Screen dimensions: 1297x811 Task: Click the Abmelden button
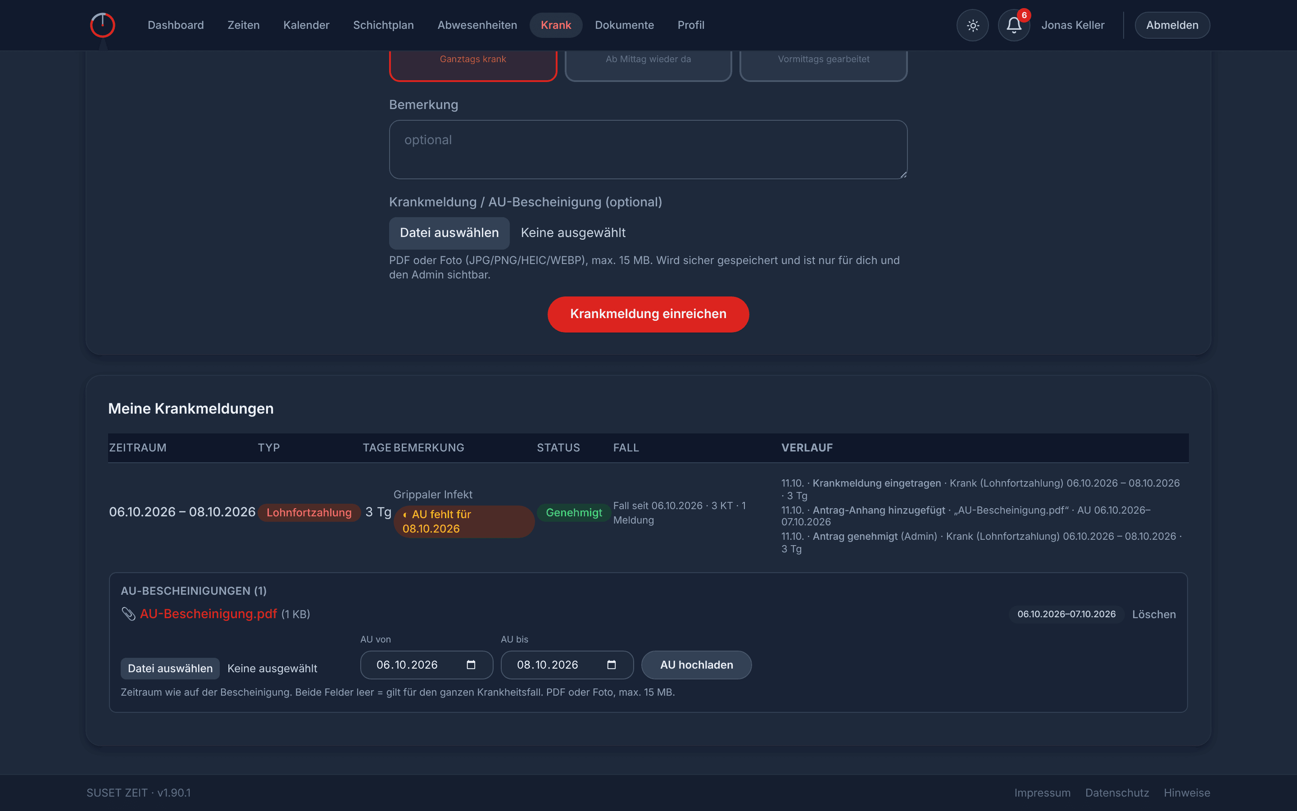click(1172, 25)
